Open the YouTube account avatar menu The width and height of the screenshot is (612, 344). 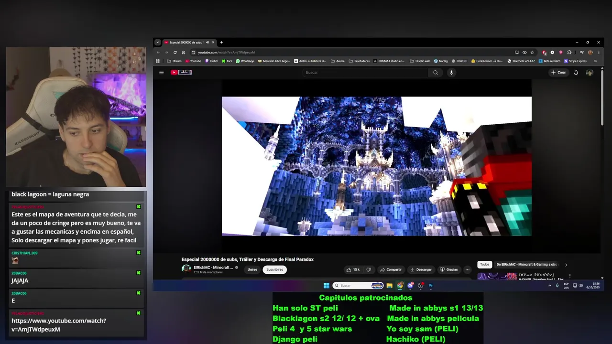(590, 73)
